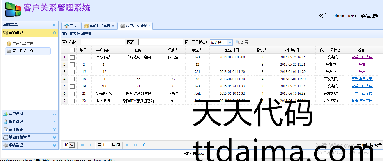Viewport: 383px width, 161px height.
Task: Select 客户开发计划 in sidebar menu
Action: click(x=23, y=51)
